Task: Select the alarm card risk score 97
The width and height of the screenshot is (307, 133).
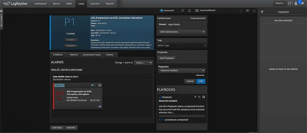Action: [x=59, y=95]
